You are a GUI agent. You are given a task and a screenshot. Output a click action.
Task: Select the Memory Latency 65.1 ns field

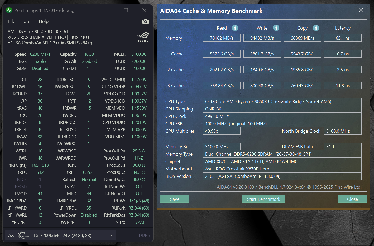[343, 38]
